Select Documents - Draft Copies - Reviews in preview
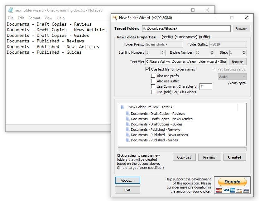Image resolution: width=259 pixels, height=201 pixels. tap(158, 114)
